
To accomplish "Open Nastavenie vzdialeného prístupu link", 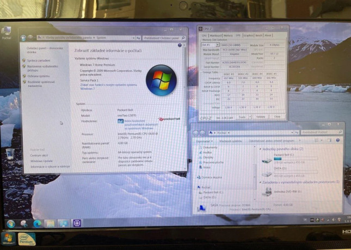I will tap(42, 68).
